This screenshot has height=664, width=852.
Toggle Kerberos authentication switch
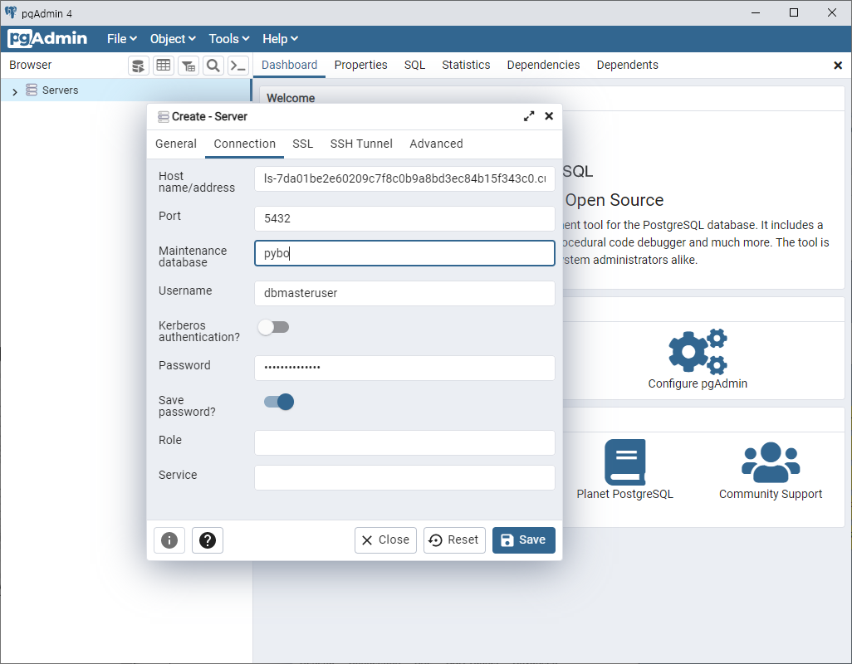point(274,327)
